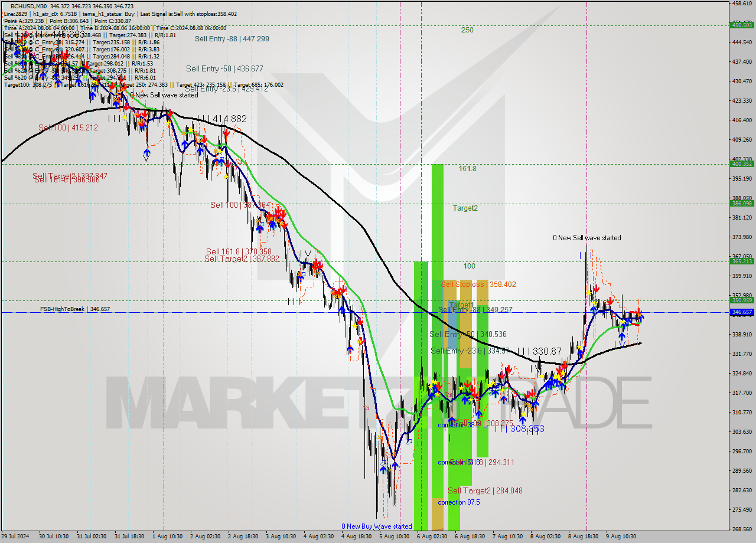This screenshot has width=756, height=543.
Task: Click the 'Sell Target2 | 397.847' label
Action: pyautogui.click(x=70, y=176)
